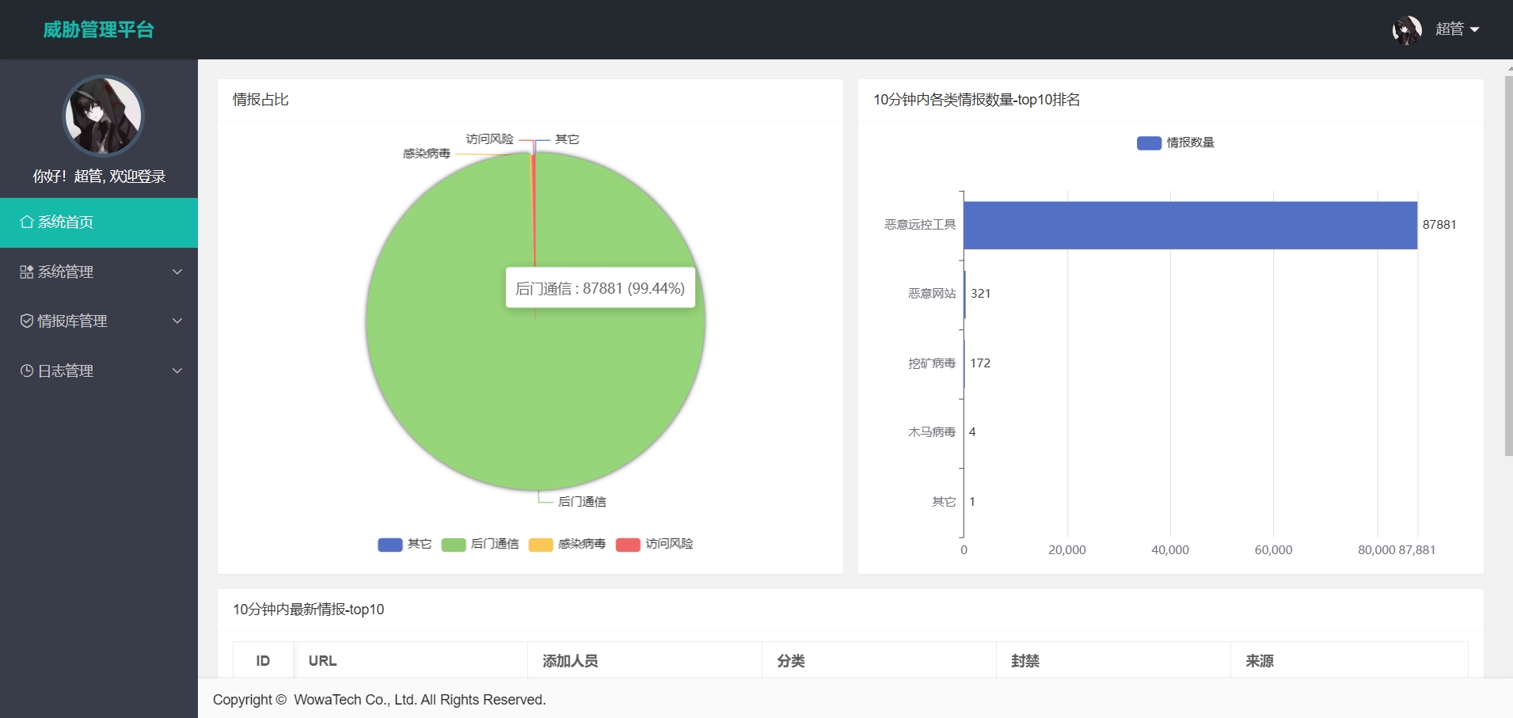Click the clock icon beside 日志管理
1513x718 pixels.
27,371
